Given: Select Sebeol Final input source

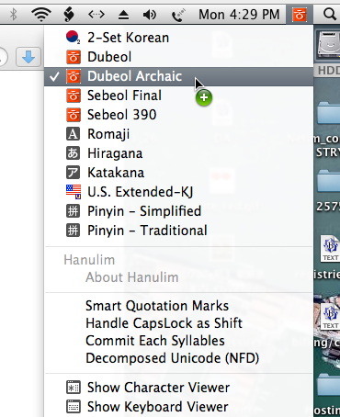Looking at the screenshot, I should 179,96.
